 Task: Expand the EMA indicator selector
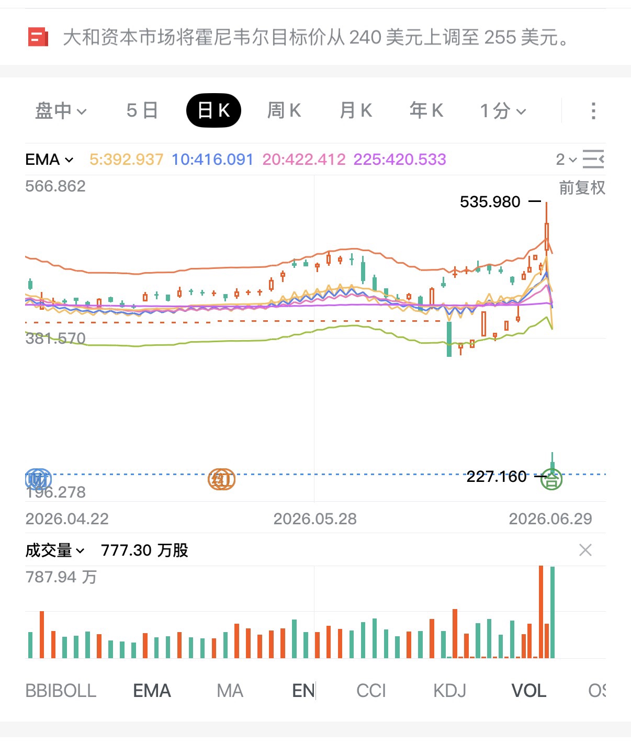pos(49,159)
